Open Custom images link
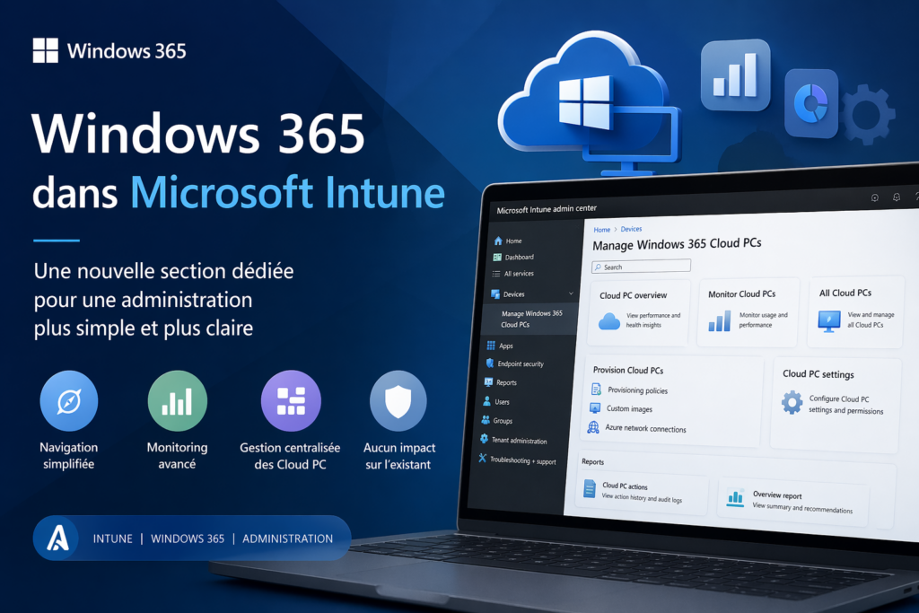 (629, 409)
